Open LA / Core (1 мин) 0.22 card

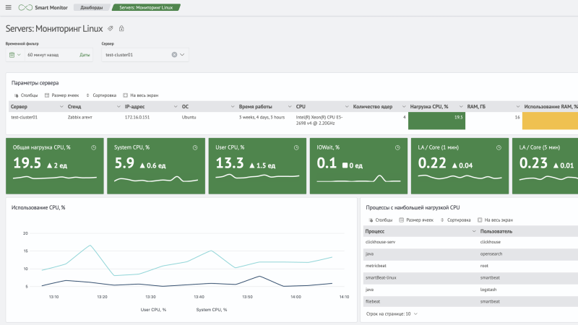[x=460, y=166]
